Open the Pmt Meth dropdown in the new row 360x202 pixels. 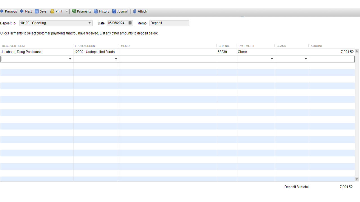click(272, 59)
